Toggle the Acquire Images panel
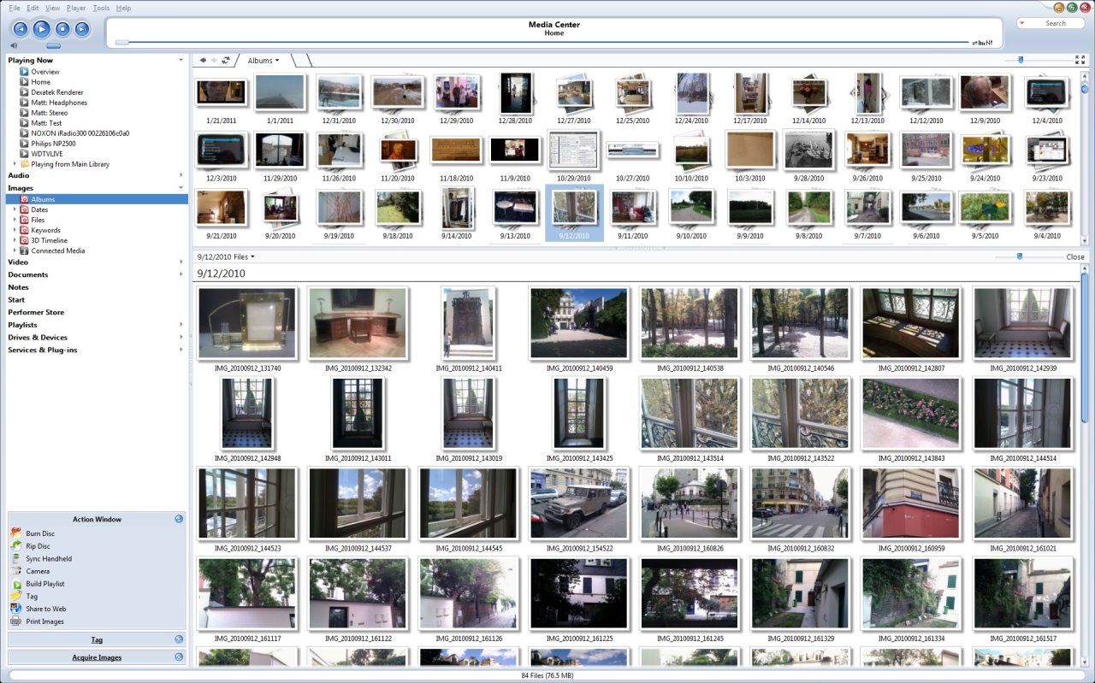The image size is (1095, 683). (179, 657)
